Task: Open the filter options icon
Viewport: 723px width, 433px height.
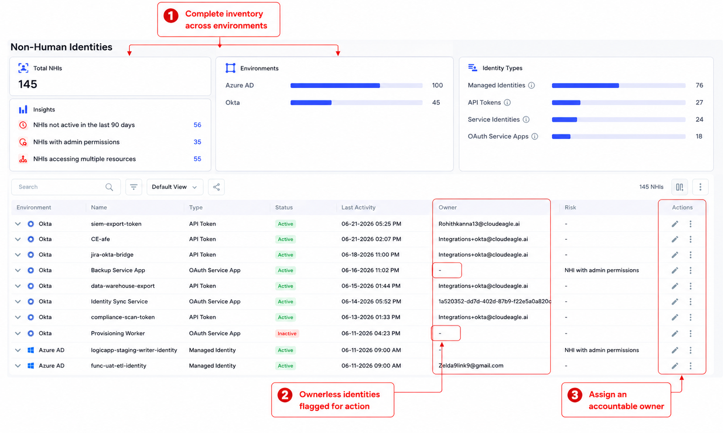Action: [x=134, y=187]
